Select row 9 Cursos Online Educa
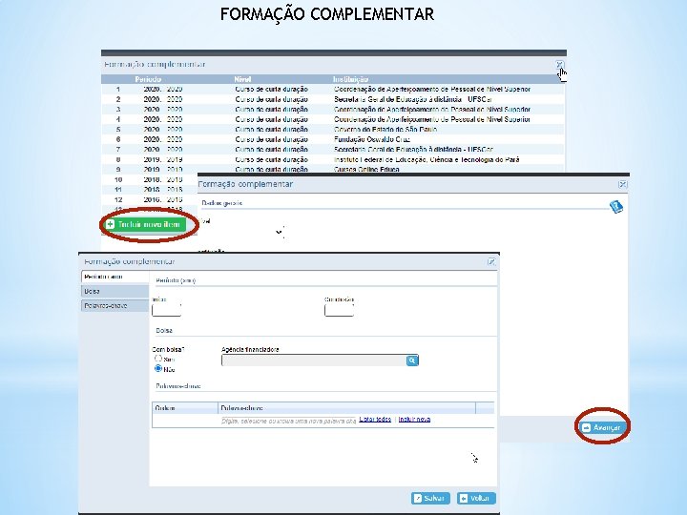Screen dimensions: 687x515 [333, 170]
